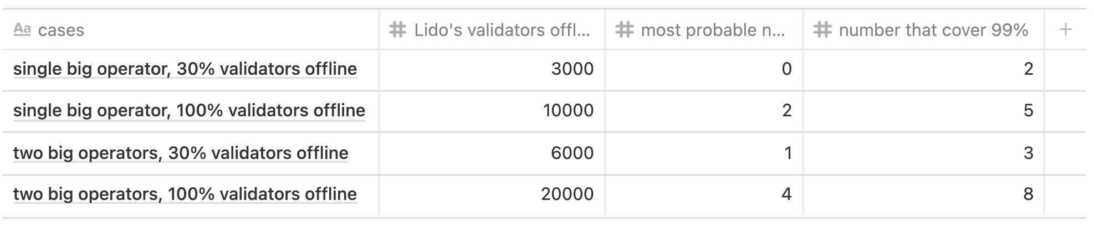Open 'number that cover 99%' header menu
The image size is (1094, 226).
[x=924, y=29]
